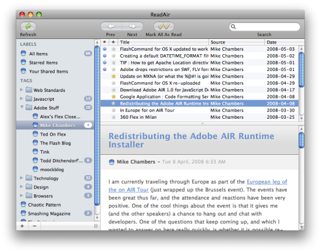The width and height of the screenshot is (320, 252).
Task: Expand the Javascript tag folder
Action: pos(22,98)
